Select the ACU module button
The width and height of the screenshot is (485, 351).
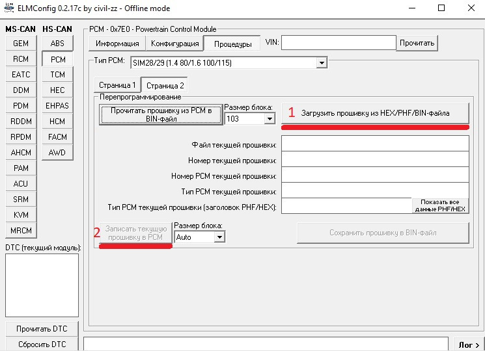[x=21, y=184]
